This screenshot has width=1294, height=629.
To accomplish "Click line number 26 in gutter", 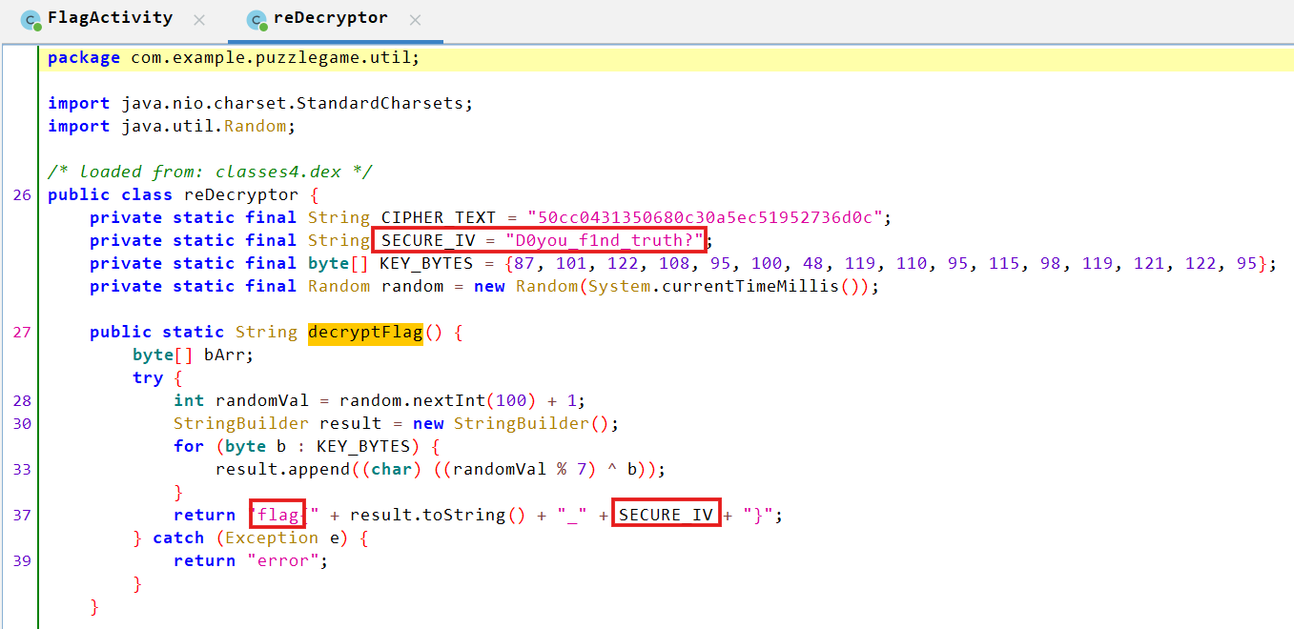I will [x=21, y=194].
